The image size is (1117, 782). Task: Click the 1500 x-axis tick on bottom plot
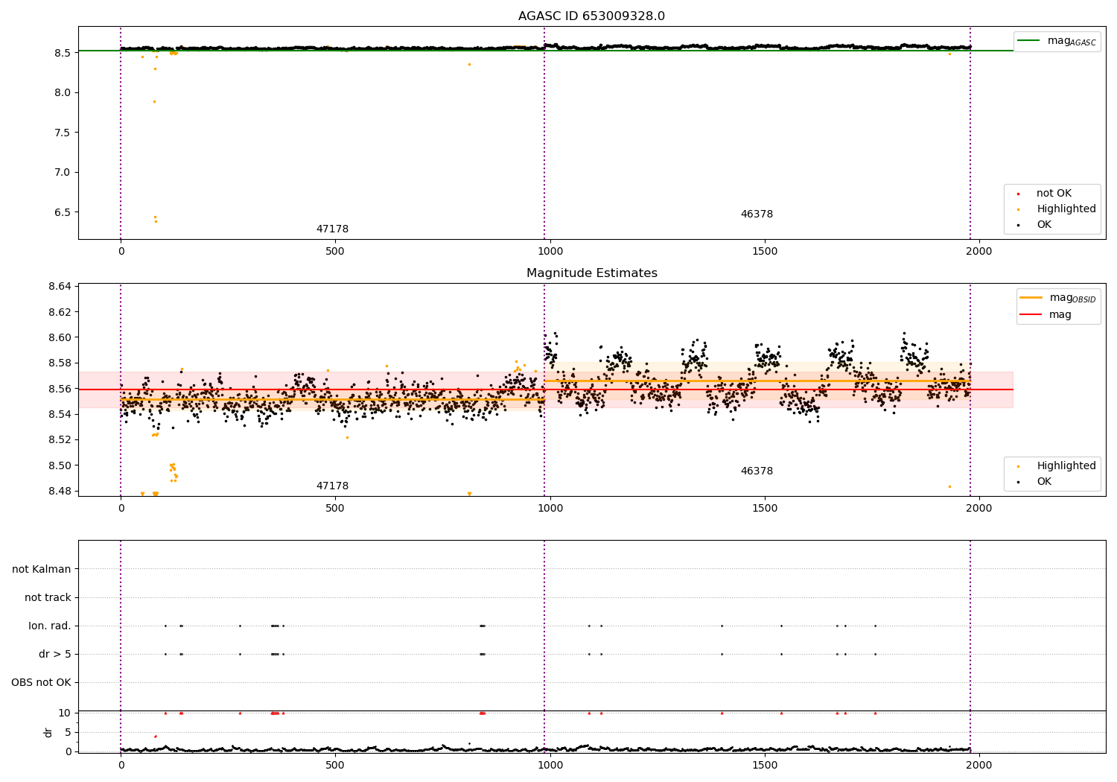tap(765, 765)
